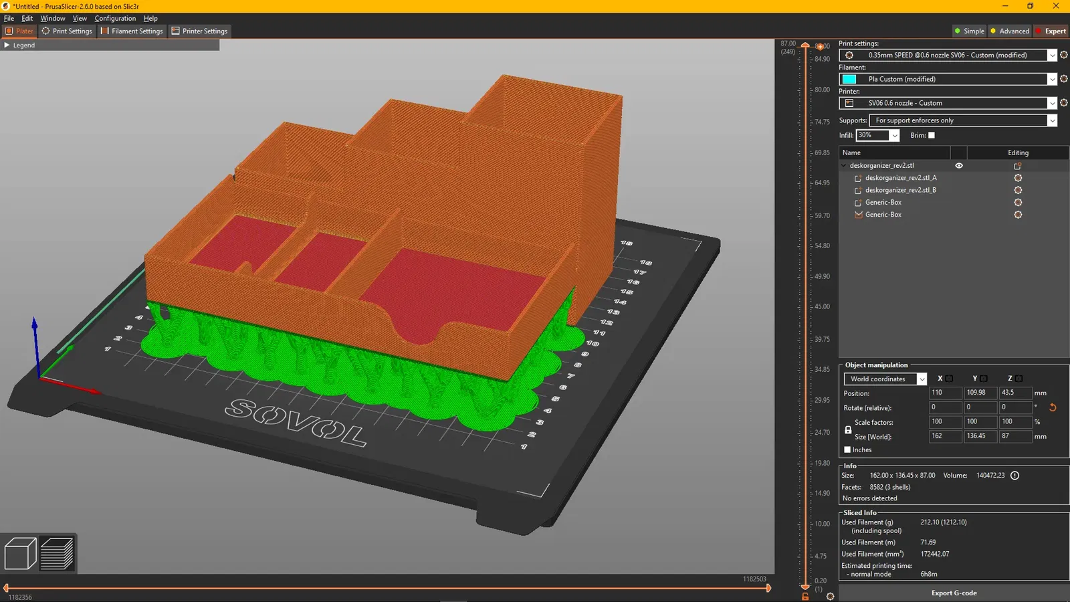
Task: Open the Edit menu
Action: point(27,19)
